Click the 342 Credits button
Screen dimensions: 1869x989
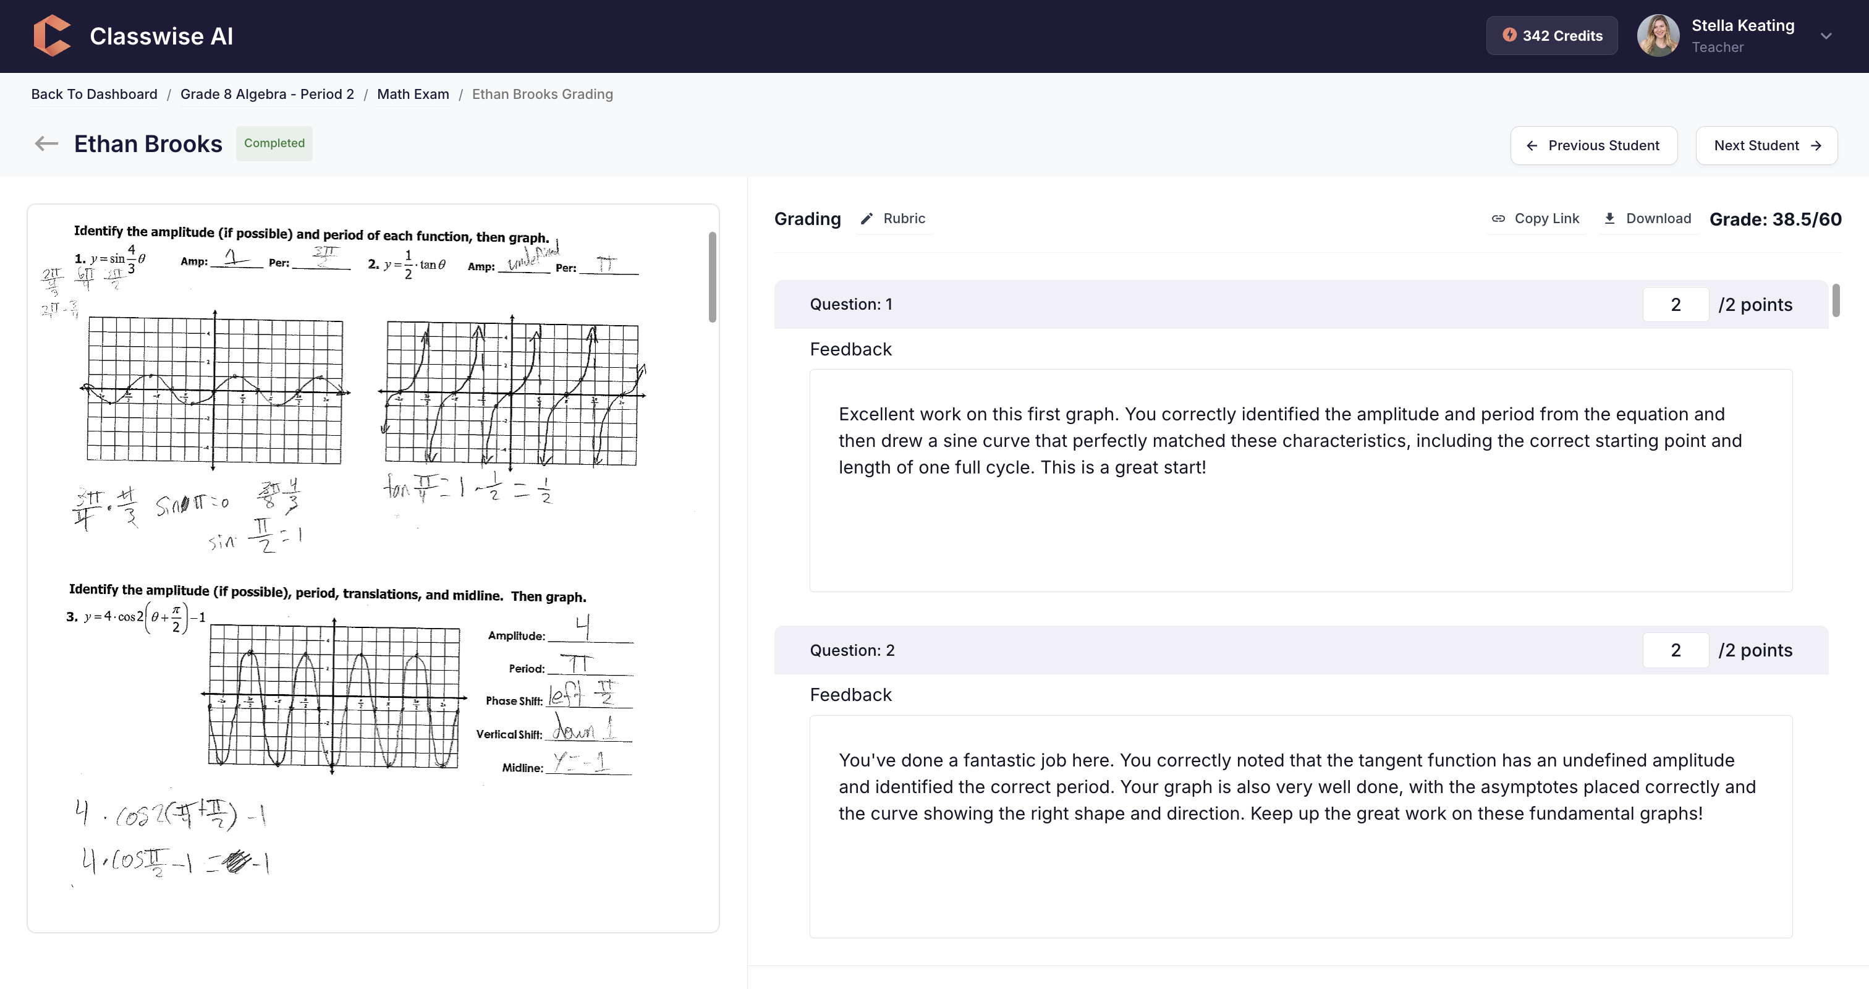click(x=1551, y=36)
